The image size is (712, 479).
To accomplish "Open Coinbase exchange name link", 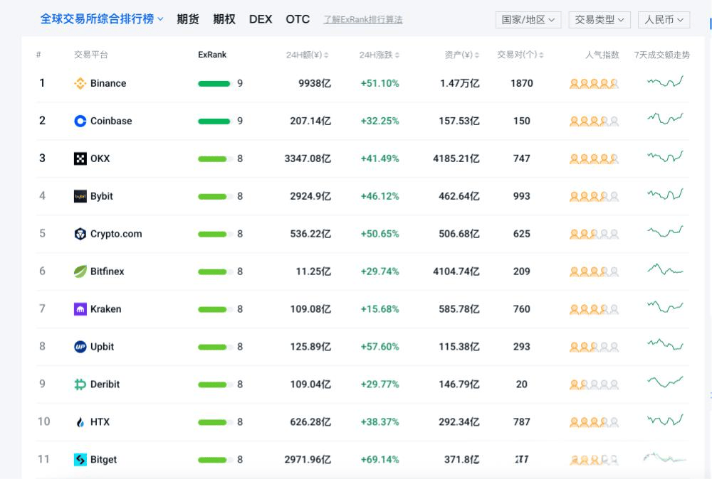I will (x=111, y=121).
